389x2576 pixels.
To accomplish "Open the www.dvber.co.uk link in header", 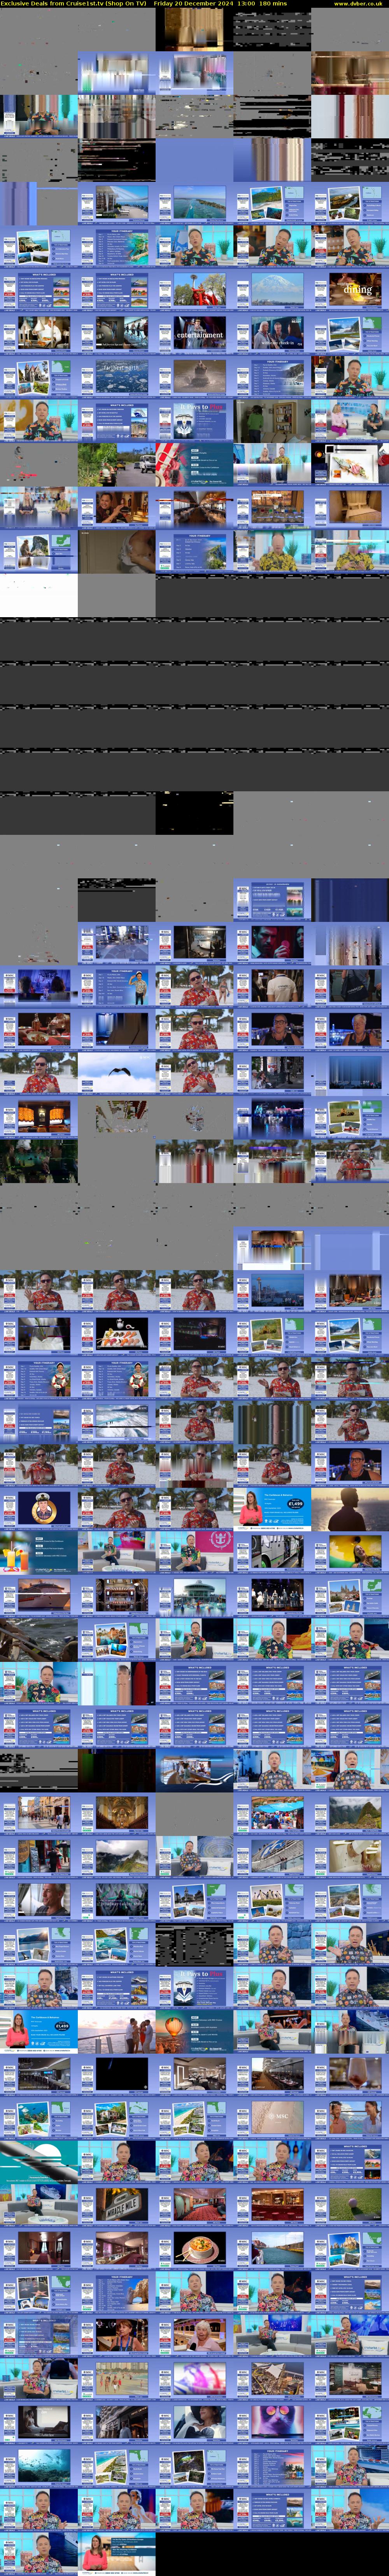I will click(x=357, y=4).
